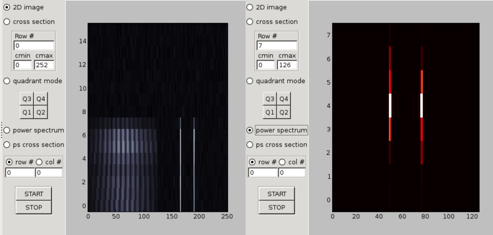Click STOP button in right panel

pyautogui.click(x=277, y=207)
